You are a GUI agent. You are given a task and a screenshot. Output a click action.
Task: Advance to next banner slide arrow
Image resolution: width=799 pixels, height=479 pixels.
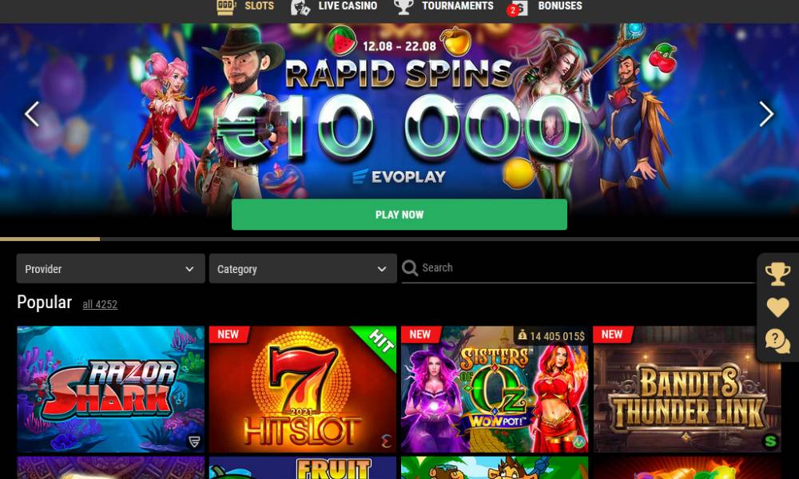pos(766,114)
